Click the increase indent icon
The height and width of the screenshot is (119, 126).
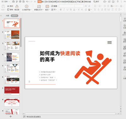click(x=108, y=6)
